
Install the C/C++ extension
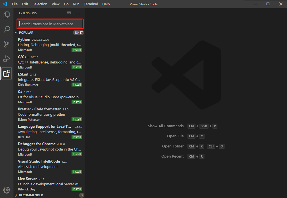click(77, 67)
